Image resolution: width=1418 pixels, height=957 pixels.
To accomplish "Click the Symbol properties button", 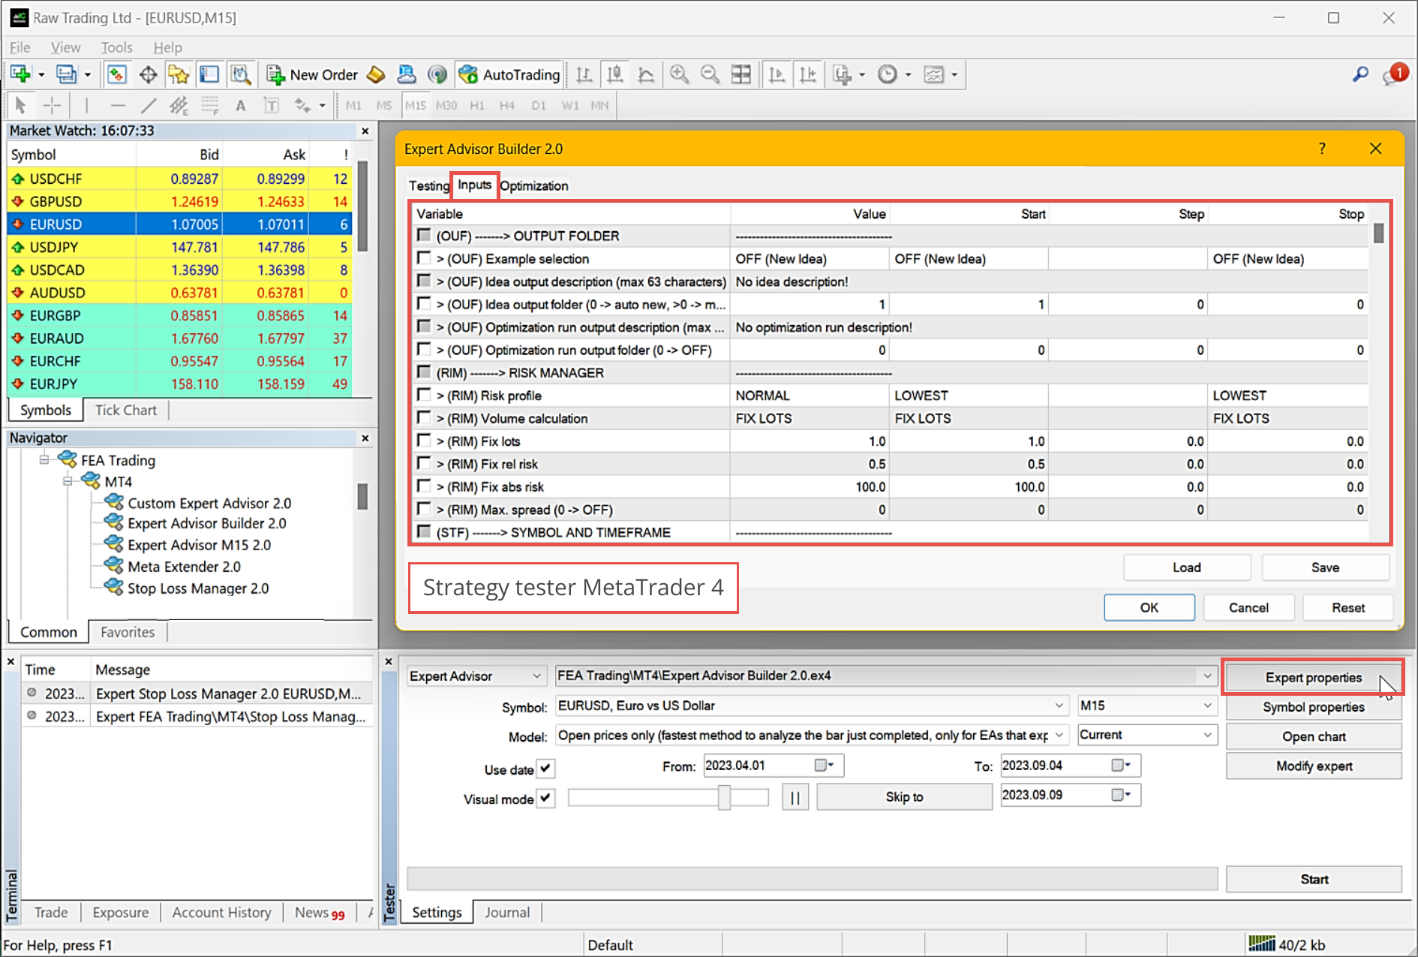I will [1314, 707].
